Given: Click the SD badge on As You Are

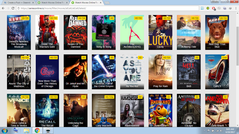Looking at the screenshot, I should pyautogui.click(x=140, y=58).
